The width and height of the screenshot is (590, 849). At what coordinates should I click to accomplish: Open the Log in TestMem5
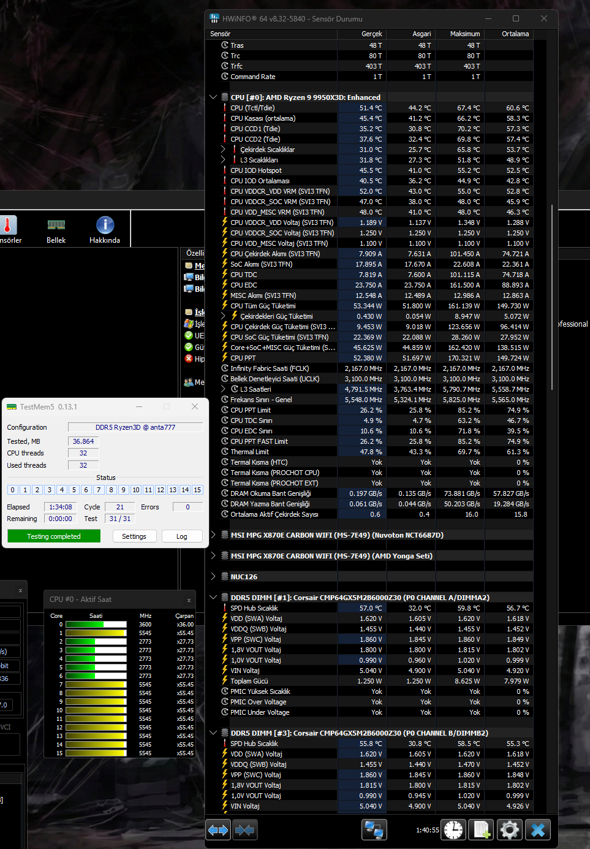click(182, 536)
